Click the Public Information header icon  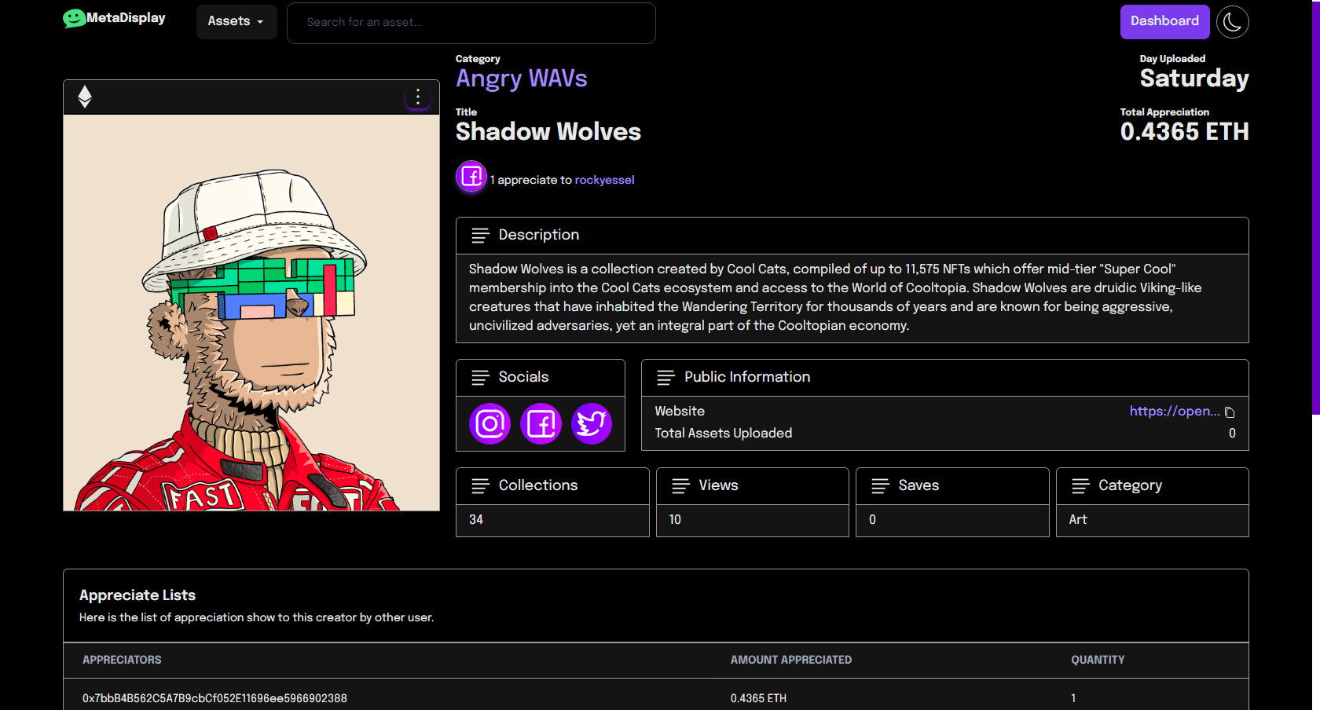[x=665, y=378]
